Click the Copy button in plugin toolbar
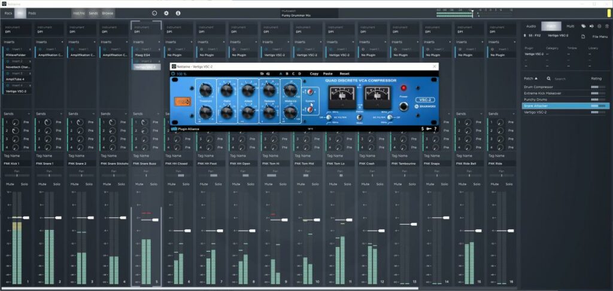This screenshot has height=291, width=613. (x=314, y=73)
